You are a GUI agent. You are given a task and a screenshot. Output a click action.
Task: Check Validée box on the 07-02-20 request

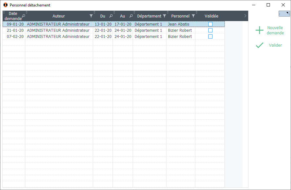click(210, 37)
